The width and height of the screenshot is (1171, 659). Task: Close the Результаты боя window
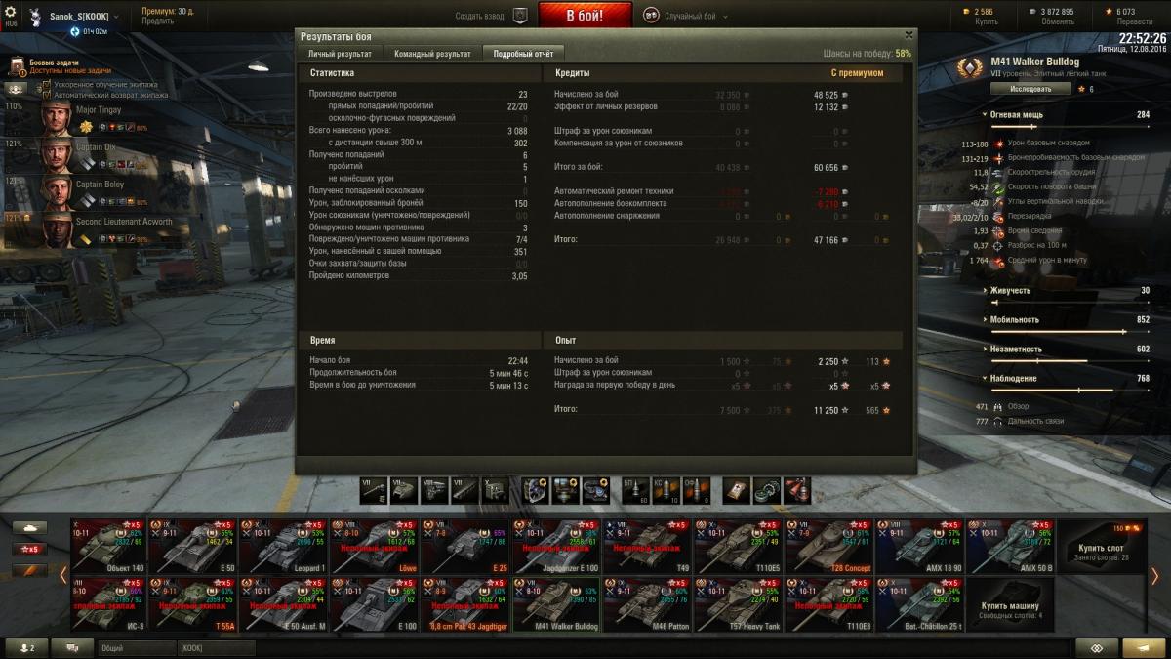coord(909,36)
